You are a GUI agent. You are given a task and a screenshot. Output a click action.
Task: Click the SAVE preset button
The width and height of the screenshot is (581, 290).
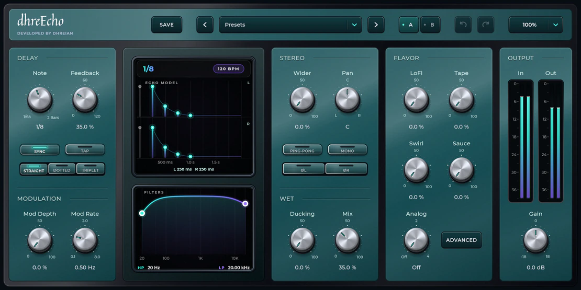click(x=166, y=25)
